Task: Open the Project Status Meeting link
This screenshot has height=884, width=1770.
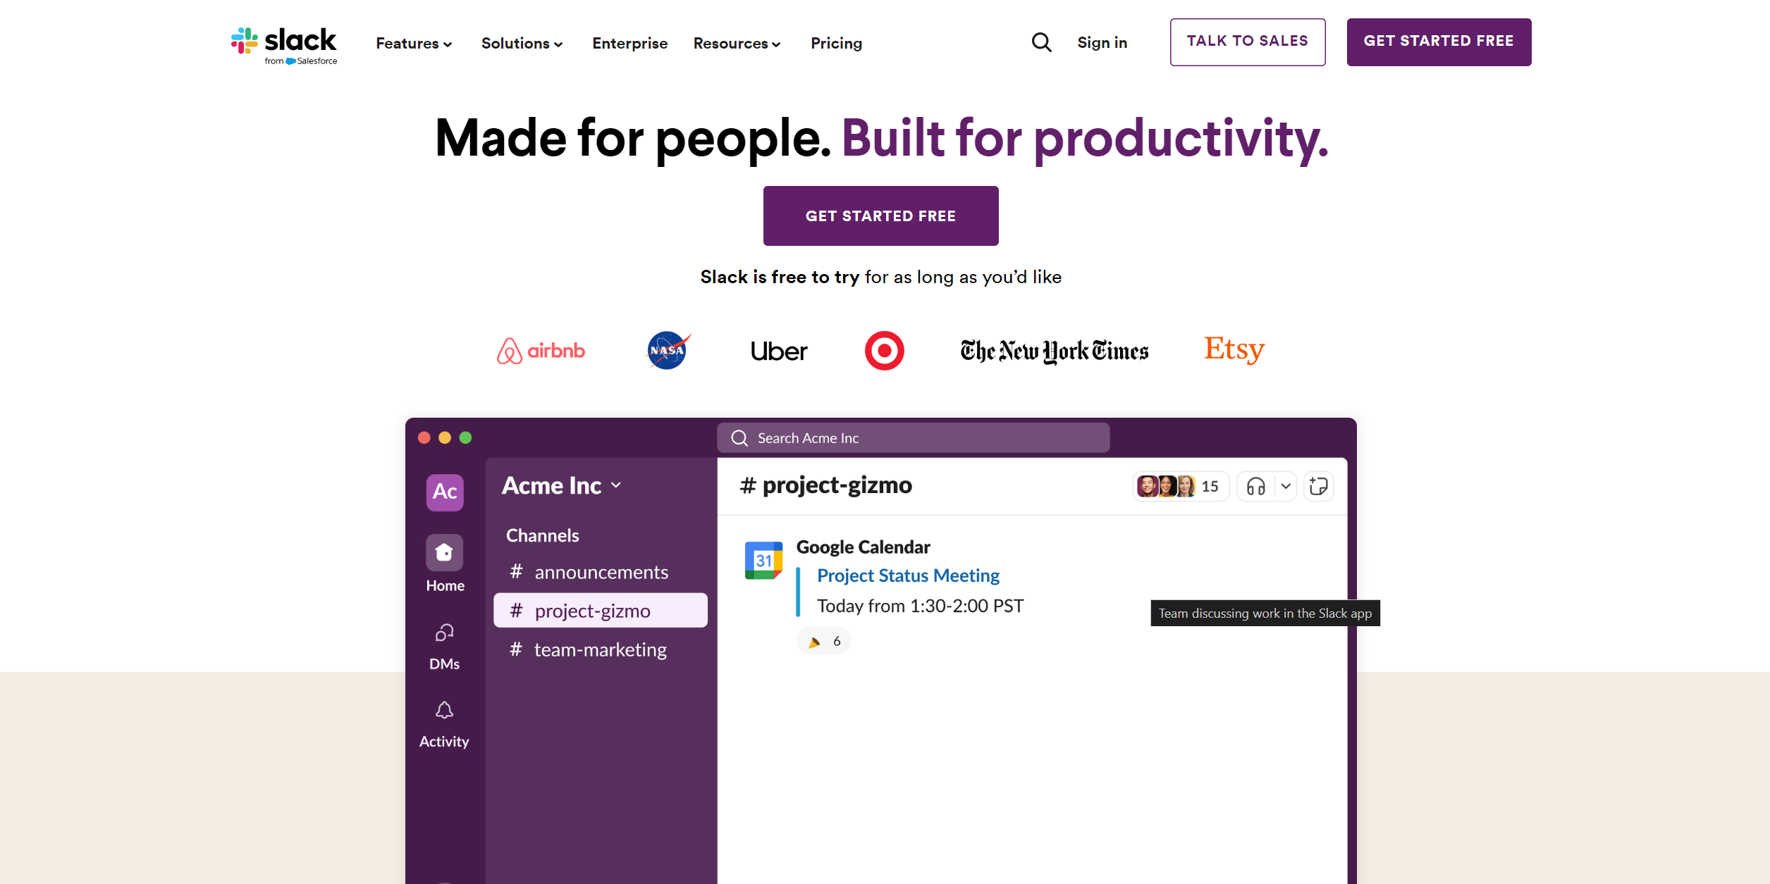Action: [x=908, y=575]
